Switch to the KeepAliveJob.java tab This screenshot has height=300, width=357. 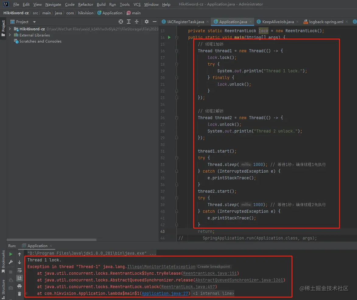point(278,22)
